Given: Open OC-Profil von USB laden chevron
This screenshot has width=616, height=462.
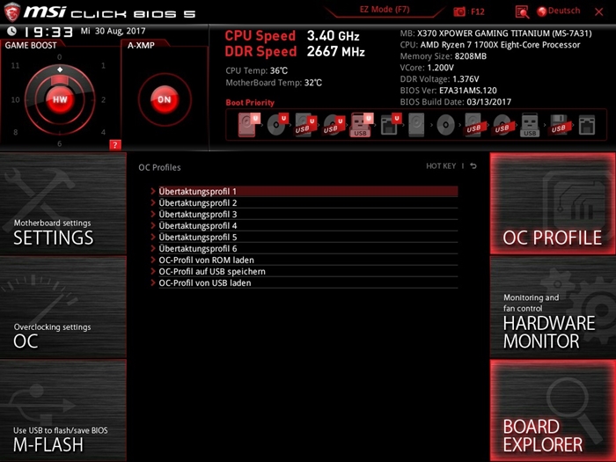Looking at the screenshot, I should 153,282.
